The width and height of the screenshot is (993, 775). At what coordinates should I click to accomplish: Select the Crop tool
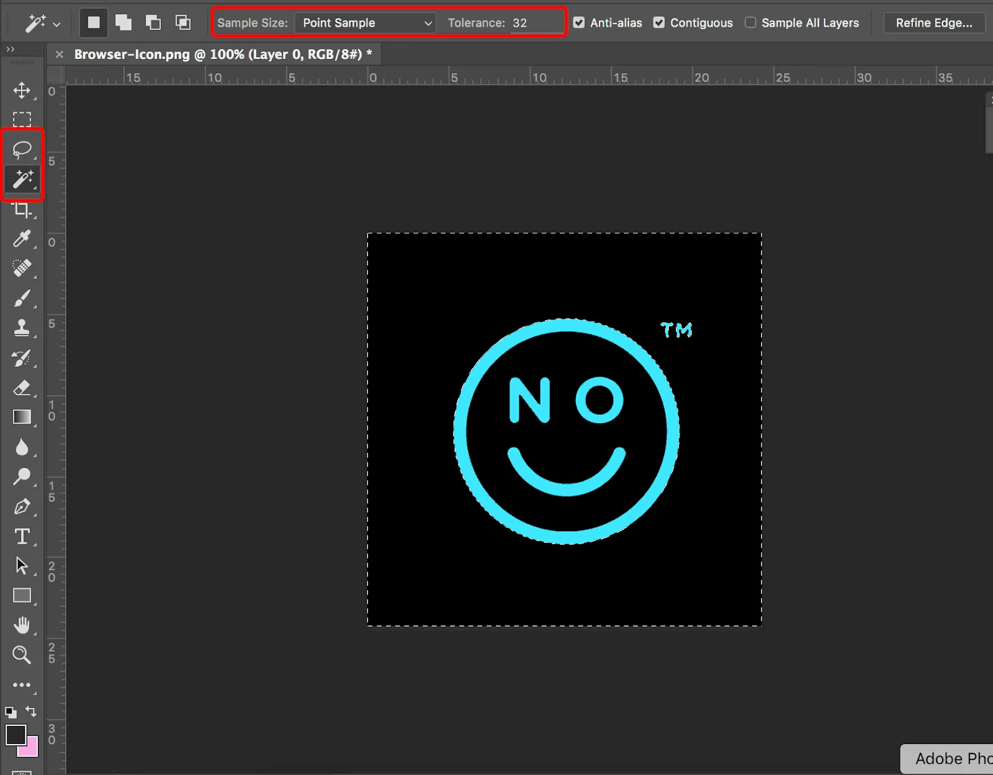(x=22, y=210)
